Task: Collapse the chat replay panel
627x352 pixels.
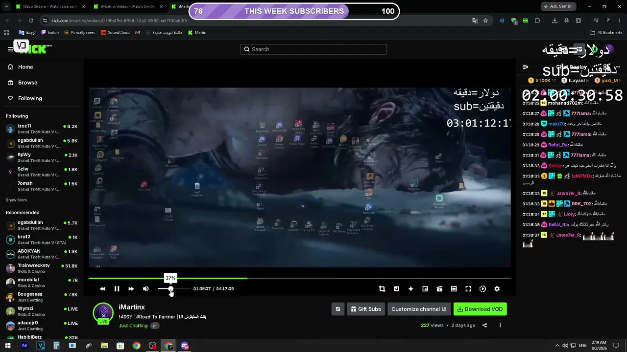Action: [526, 67]
